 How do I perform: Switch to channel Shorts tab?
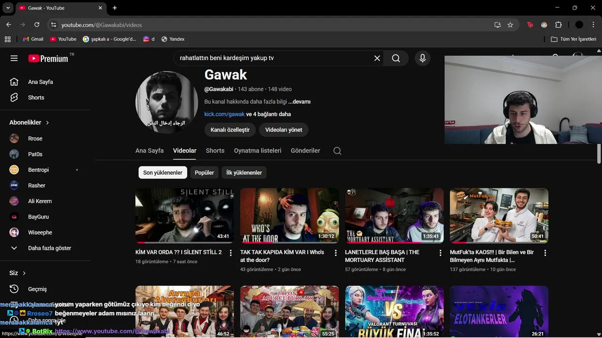click(x=215, y=151)
